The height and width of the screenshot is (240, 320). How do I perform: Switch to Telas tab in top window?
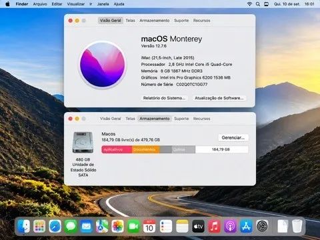130,21
